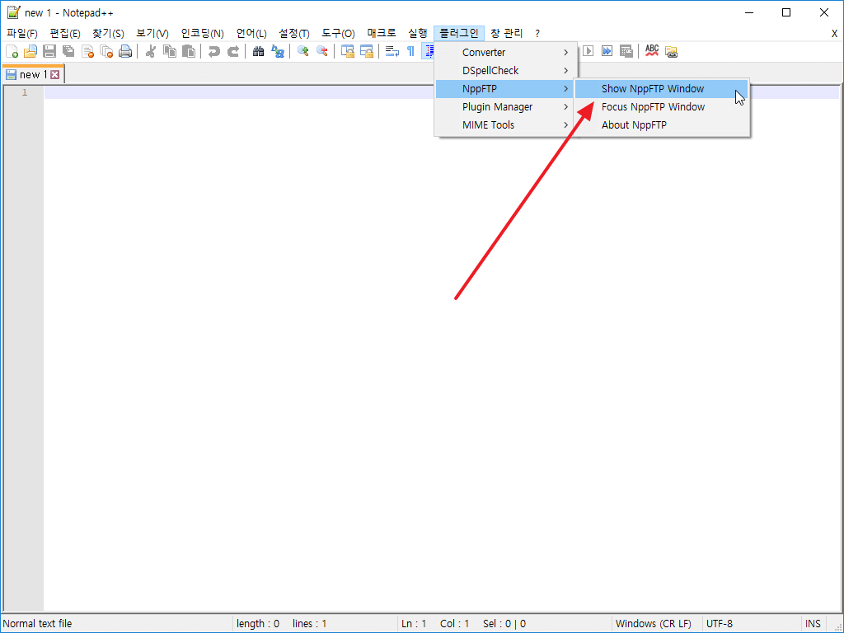Save the current file via floppy icon
844x633 pixels.
49,51
